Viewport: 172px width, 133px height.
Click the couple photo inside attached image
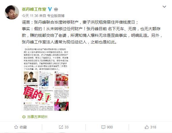tap(31, 78)
